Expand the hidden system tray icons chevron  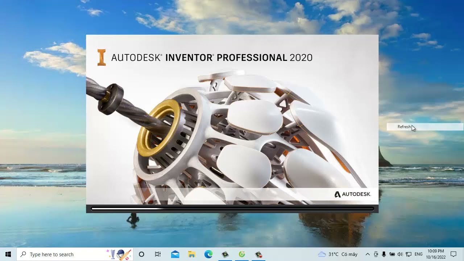[368, 254]
